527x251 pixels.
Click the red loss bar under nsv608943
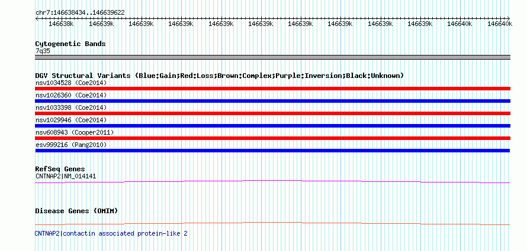coord(272,138)
